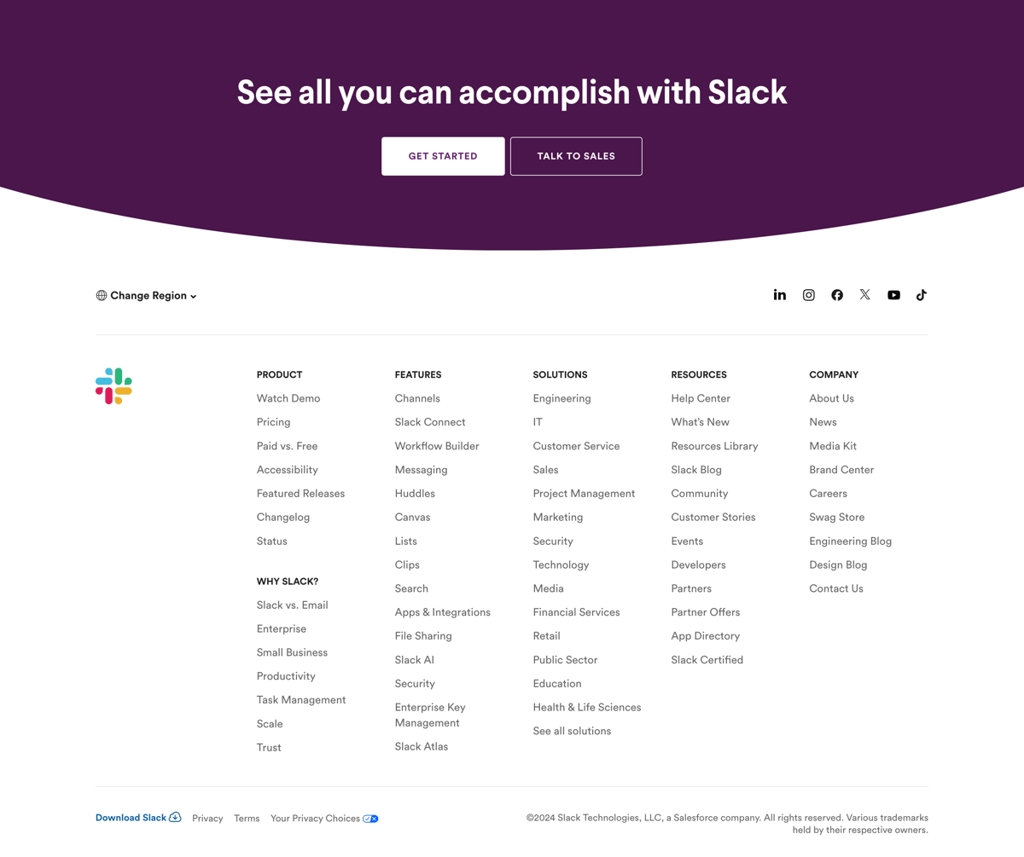Click the GET STARTED button

coord(442,156)
